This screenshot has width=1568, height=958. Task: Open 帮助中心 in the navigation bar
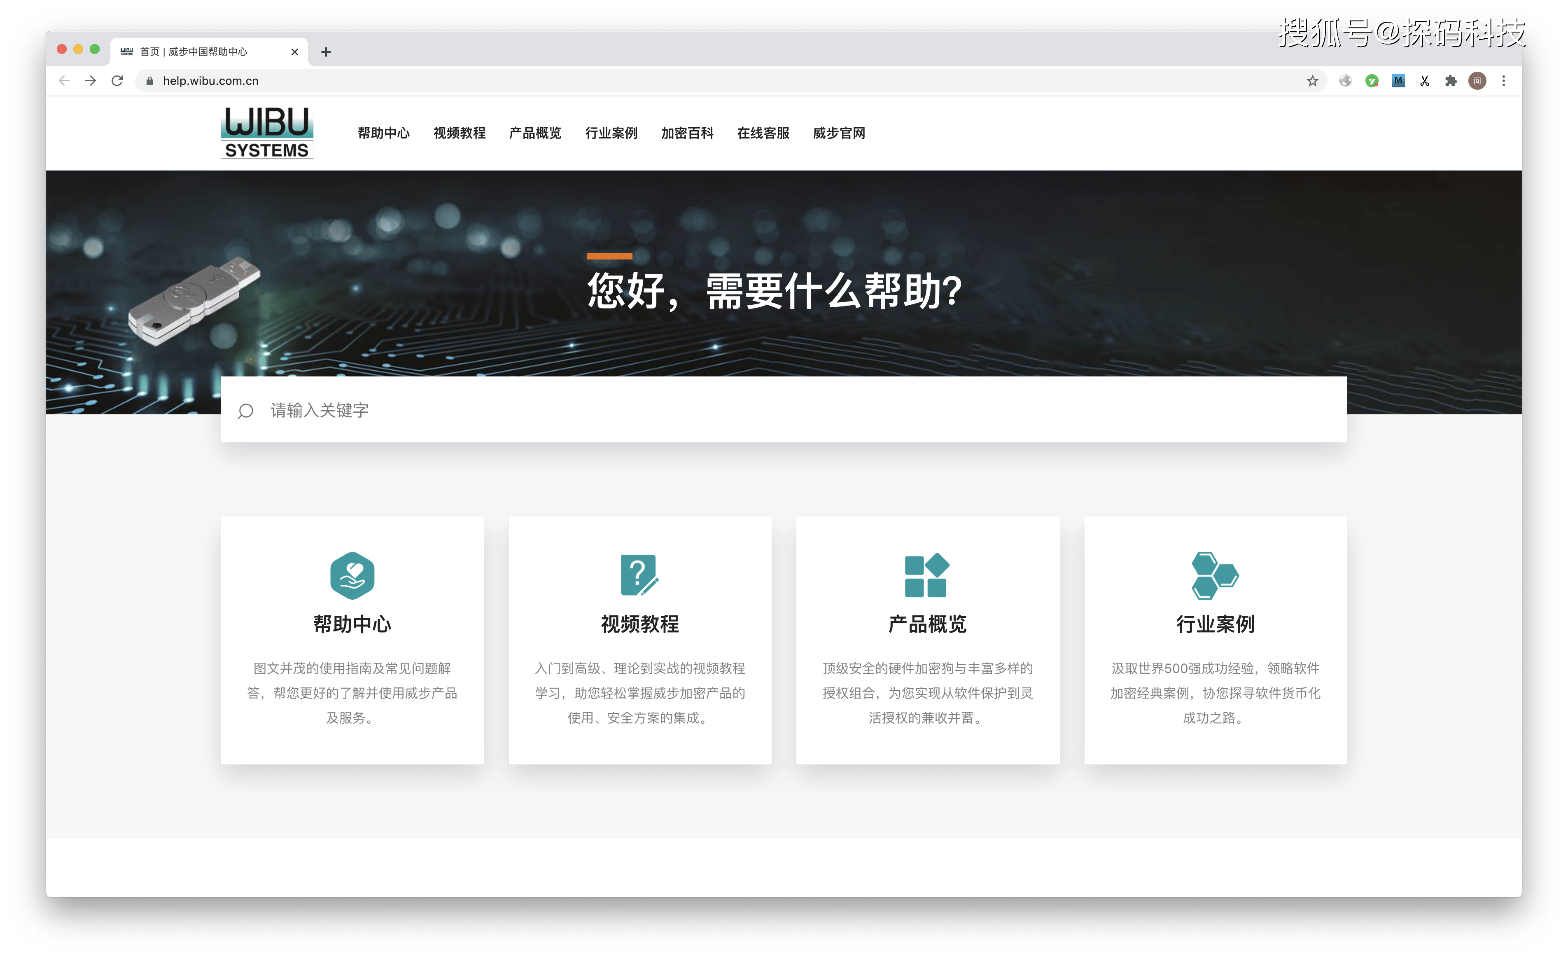click(384, 133)
